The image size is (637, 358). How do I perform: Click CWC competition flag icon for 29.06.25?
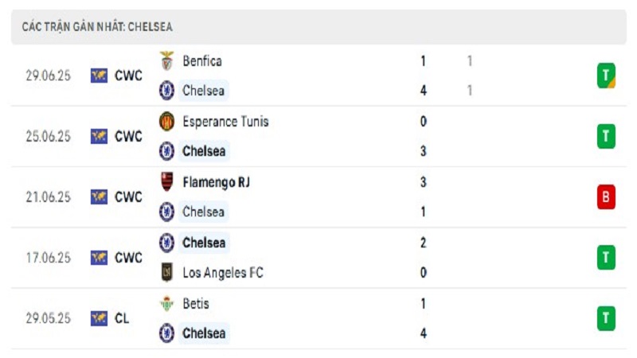[x=99, y=76]
